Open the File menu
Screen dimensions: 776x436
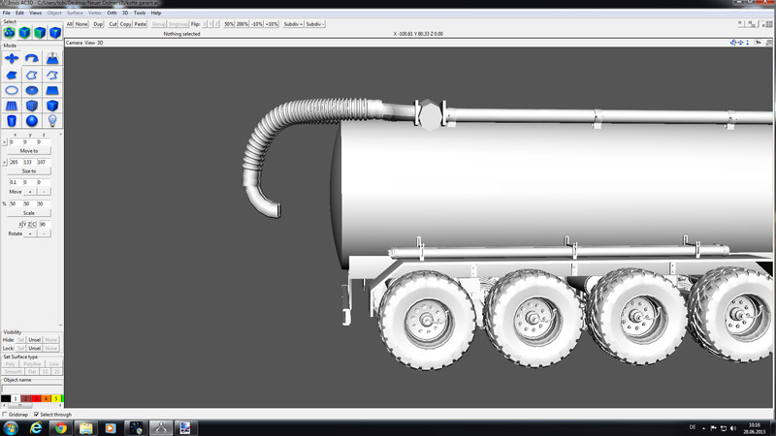pos(7,13)
